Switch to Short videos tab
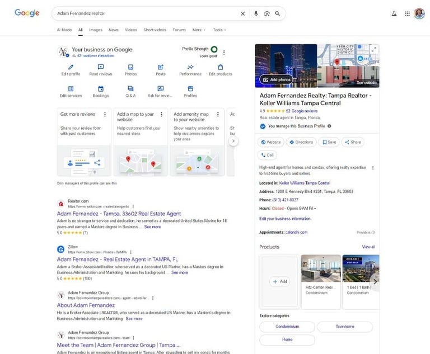Viewport: 430px width, 354px height. [x=155, y=30]
